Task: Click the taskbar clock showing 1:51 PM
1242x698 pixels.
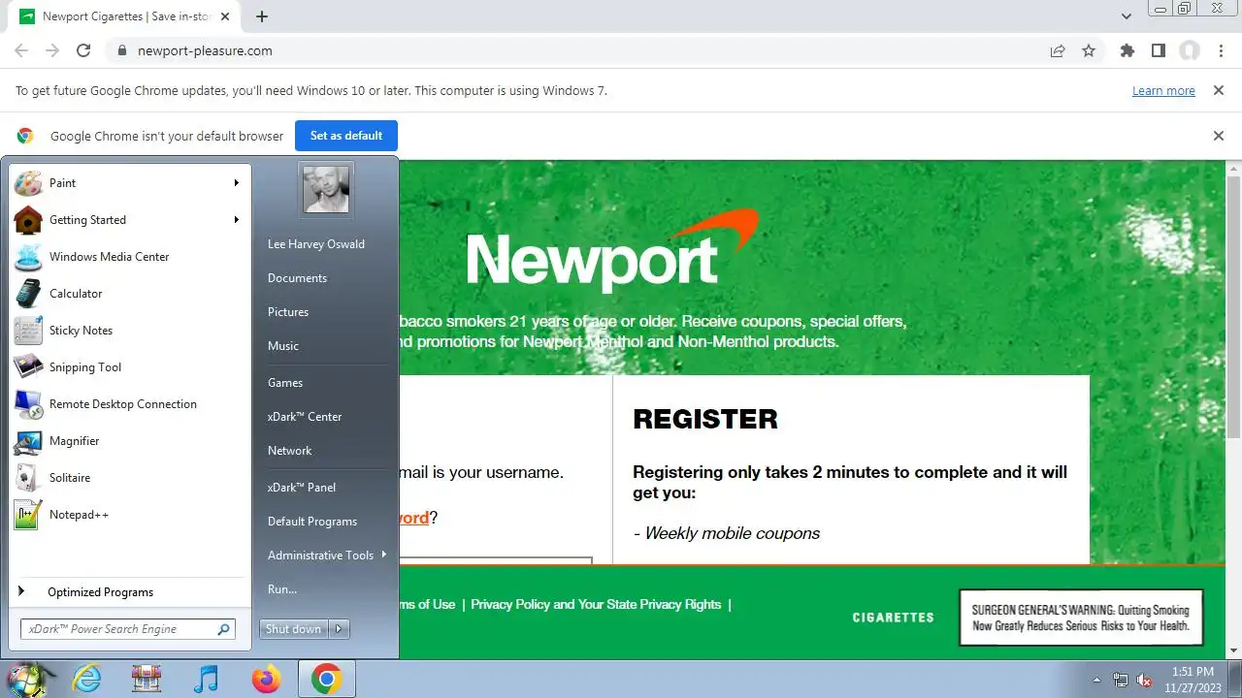Action: click(1193, 679)
